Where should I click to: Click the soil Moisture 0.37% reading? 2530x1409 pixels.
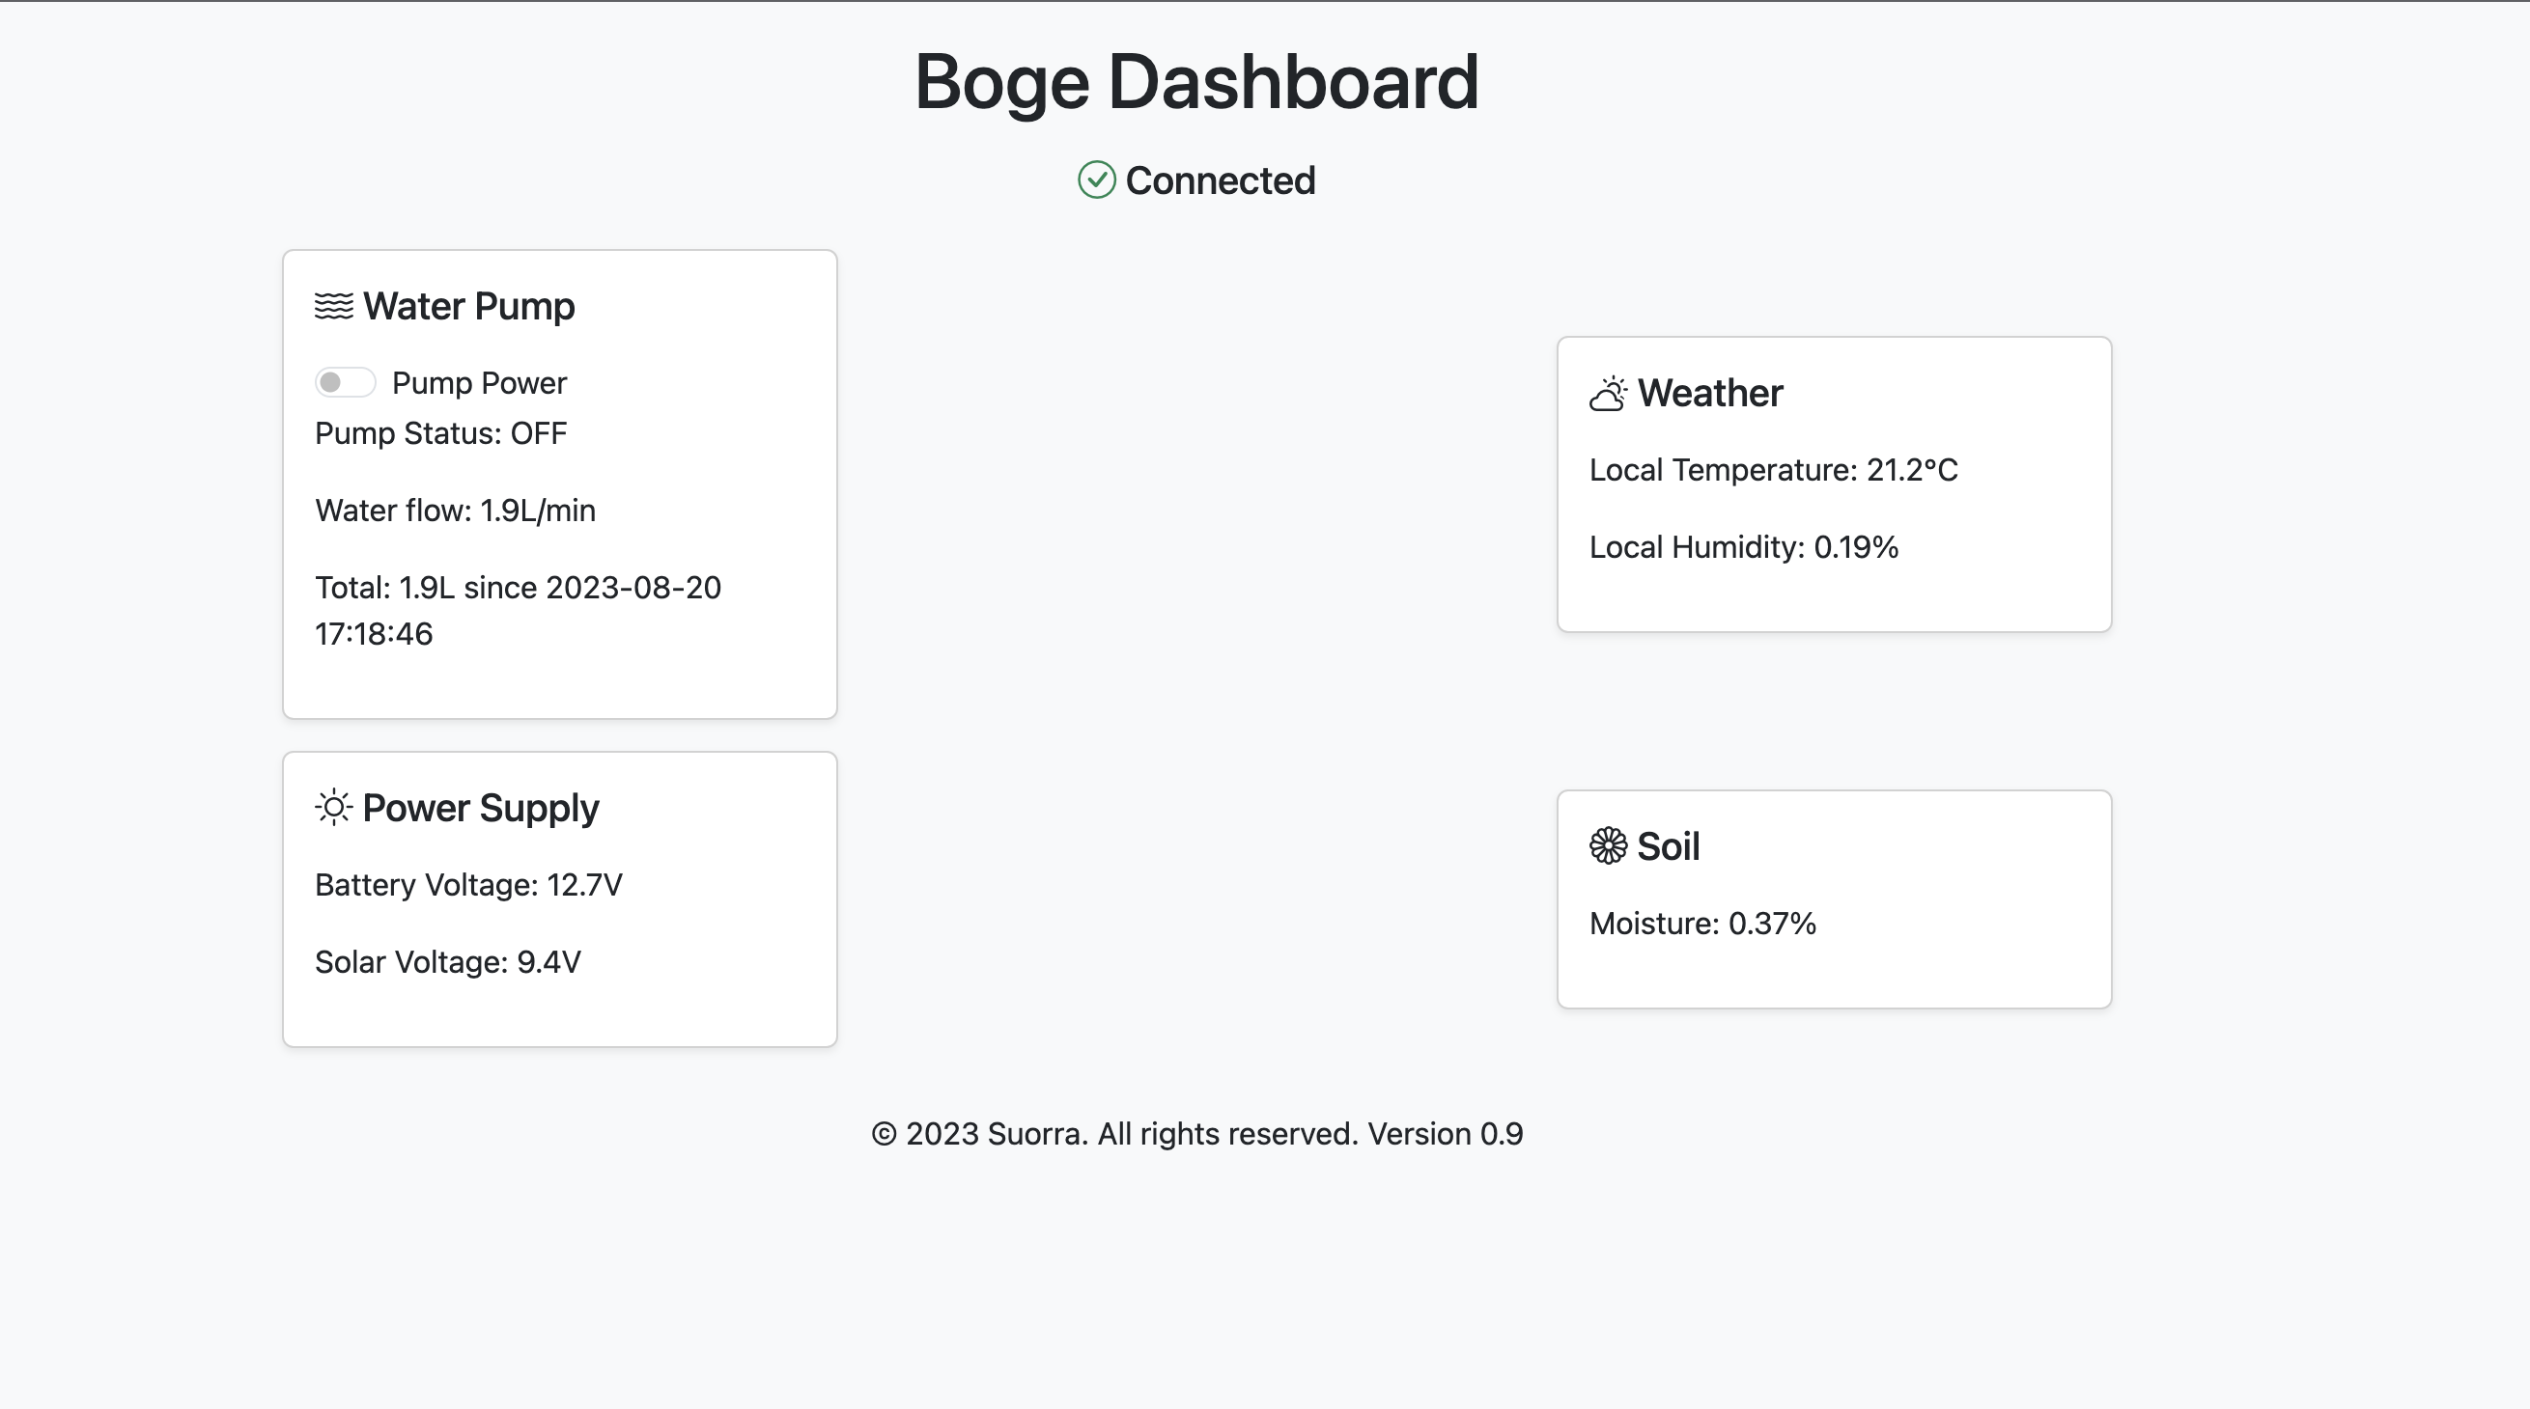tap(1702, 924)
